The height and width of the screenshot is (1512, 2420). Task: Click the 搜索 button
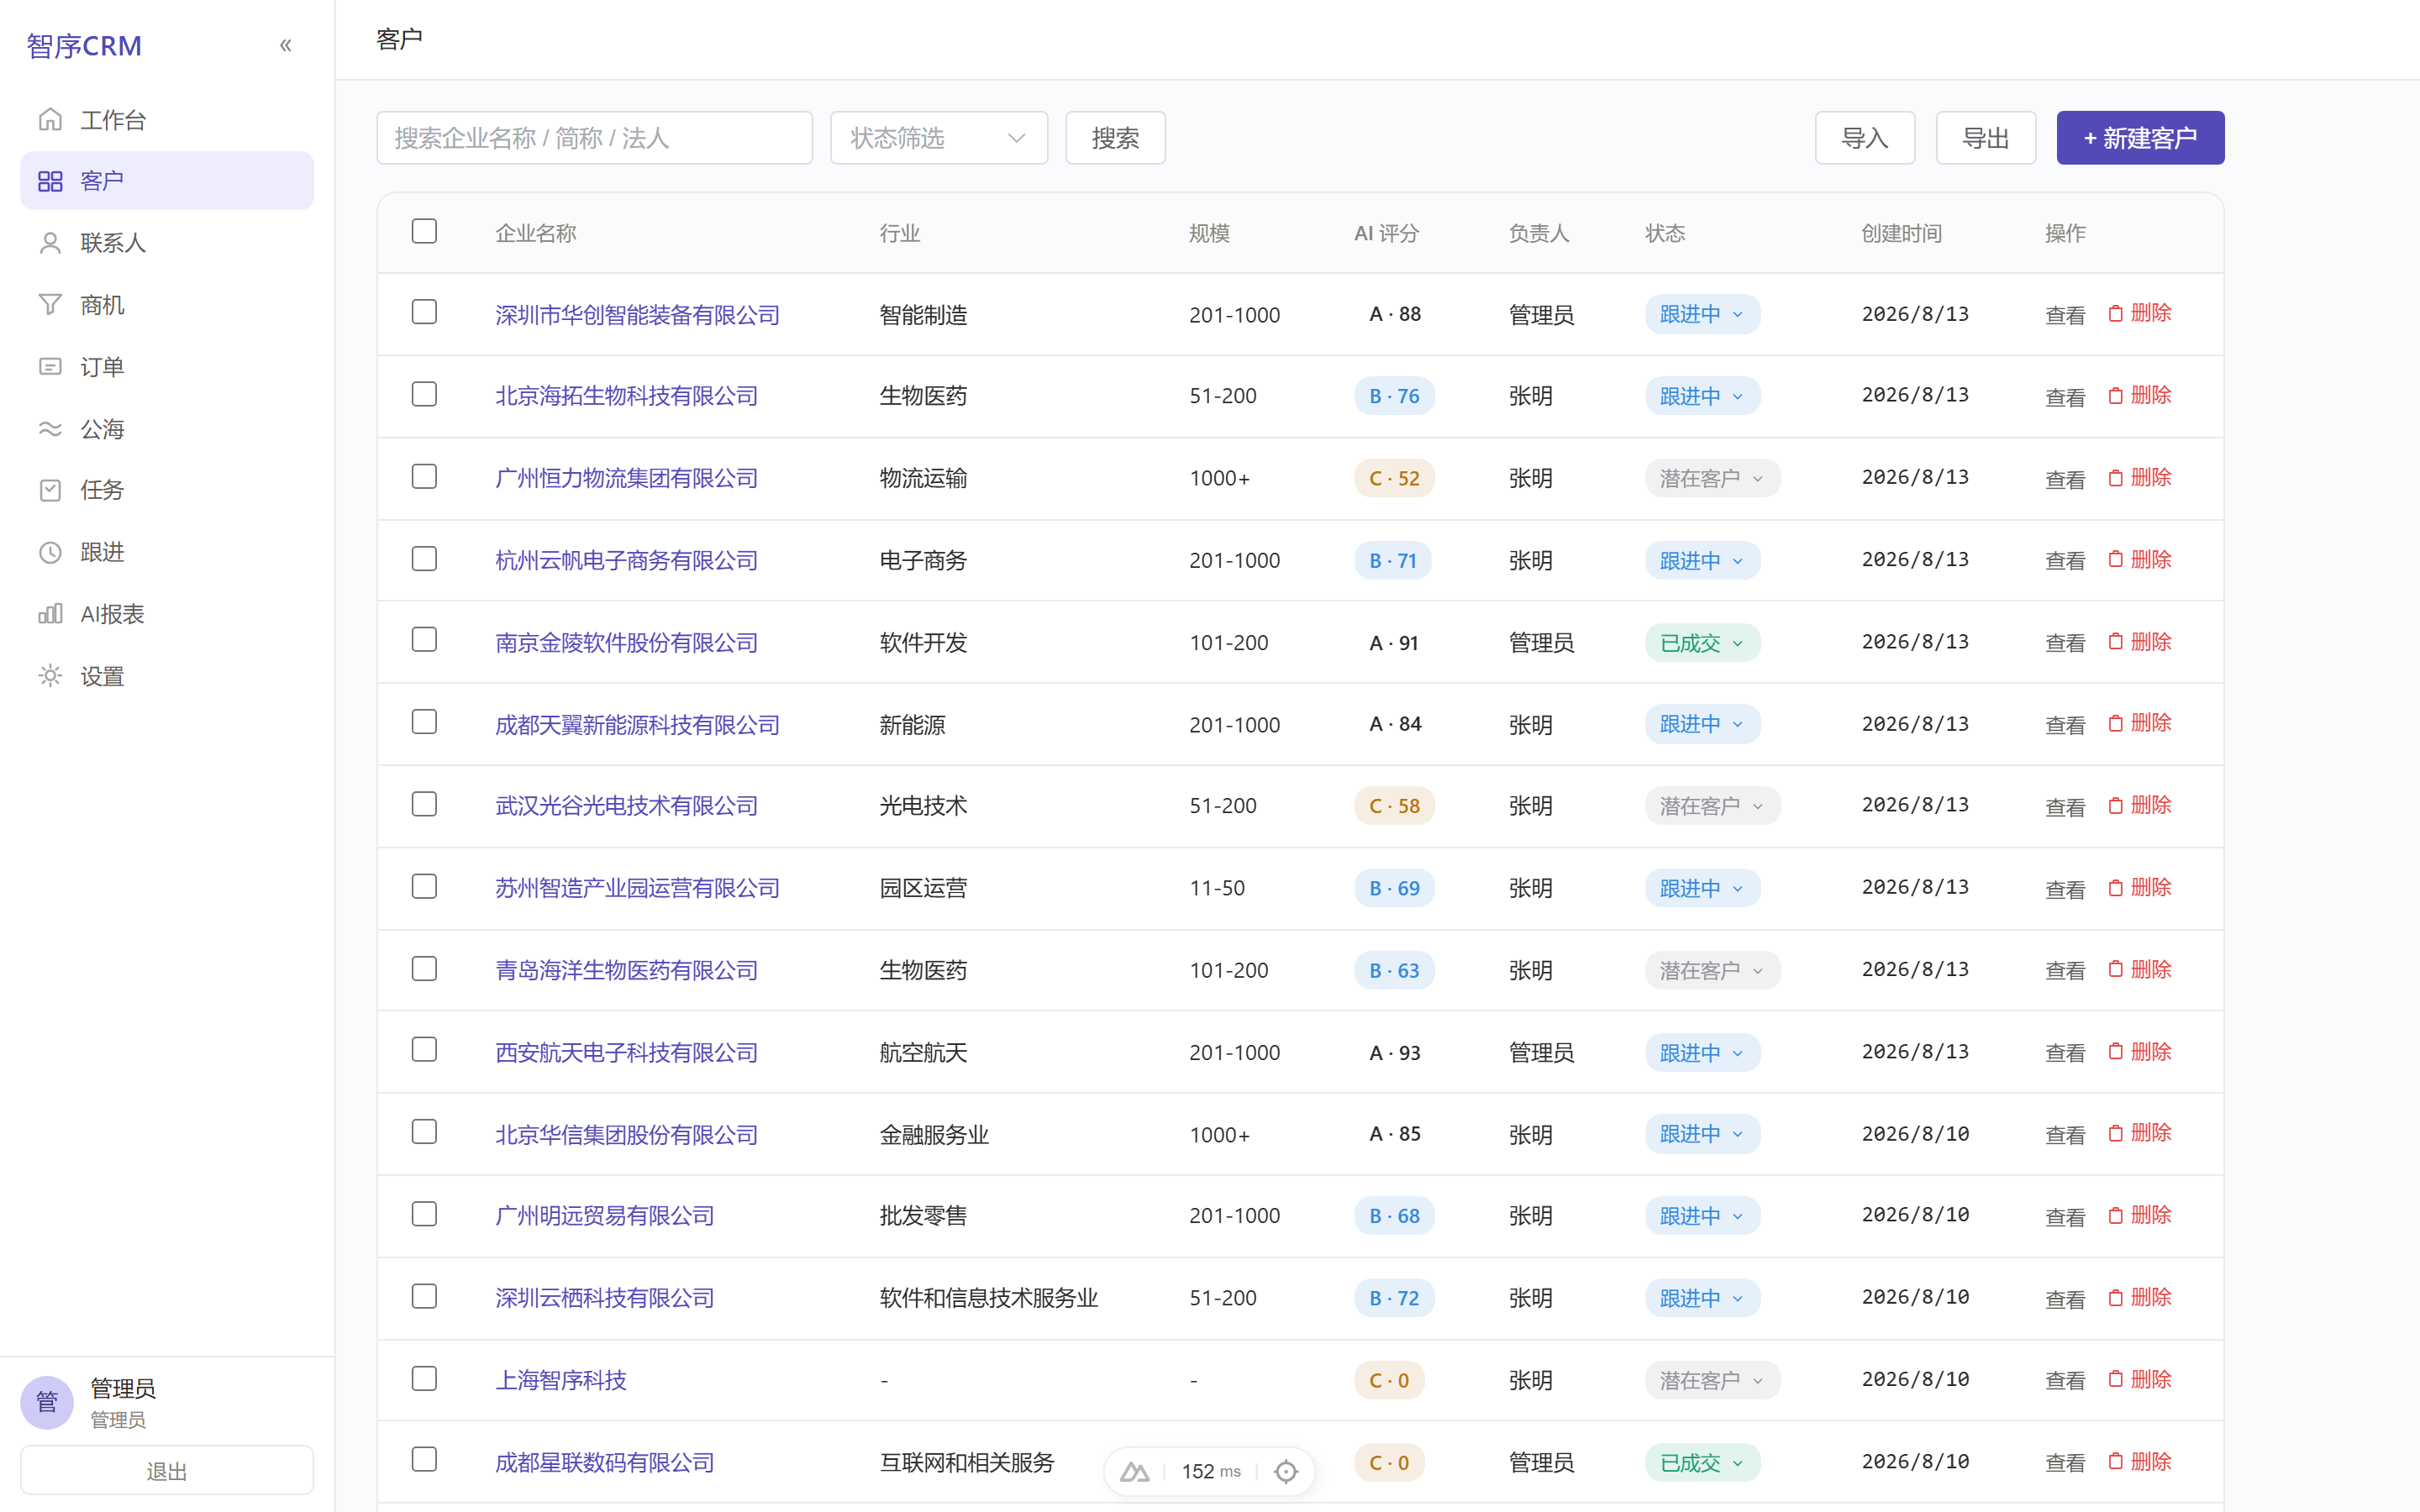[1115, 138]
